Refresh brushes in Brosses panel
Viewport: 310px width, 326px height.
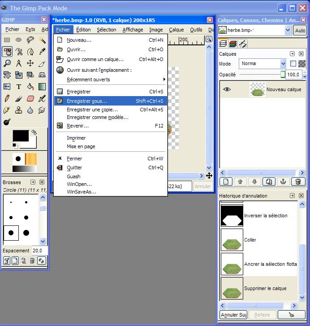pos(42,261)
